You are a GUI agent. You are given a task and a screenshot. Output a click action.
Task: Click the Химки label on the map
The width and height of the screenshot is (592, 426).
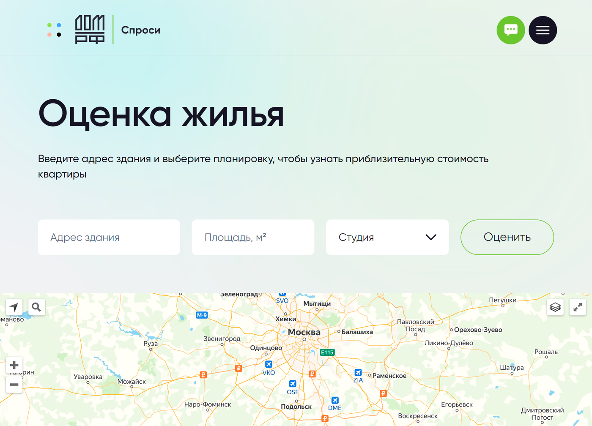pos(286,319)
